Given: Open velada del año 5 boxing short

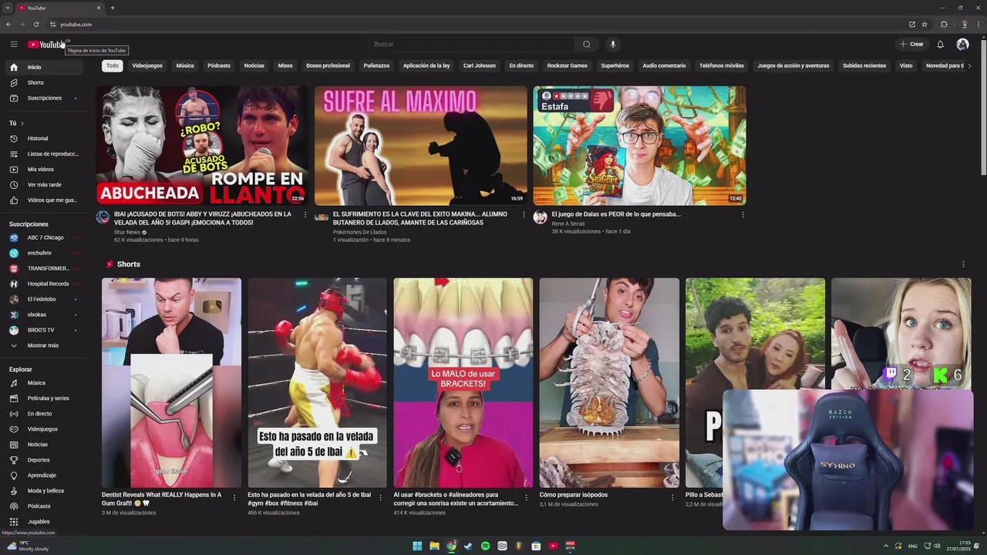Looking at the screenshot, I should coord(317,382).
